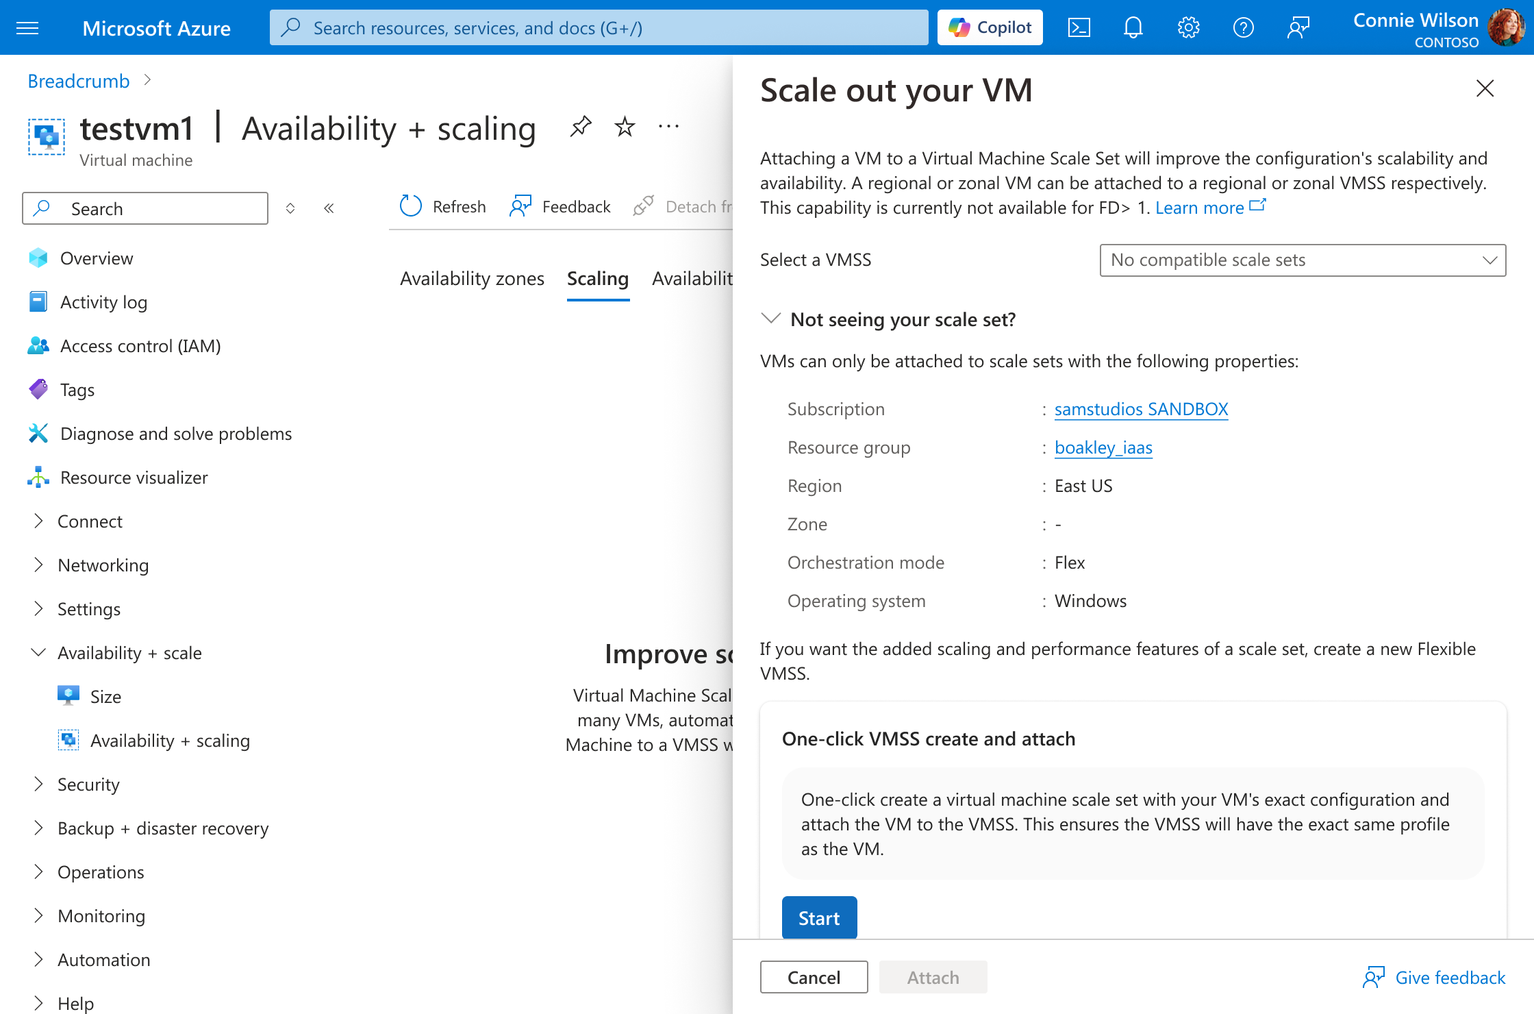Open the Select a VMSS dropdown
The height and width of the screenshot is (1014, 1534).
(x=1303, y=260)
